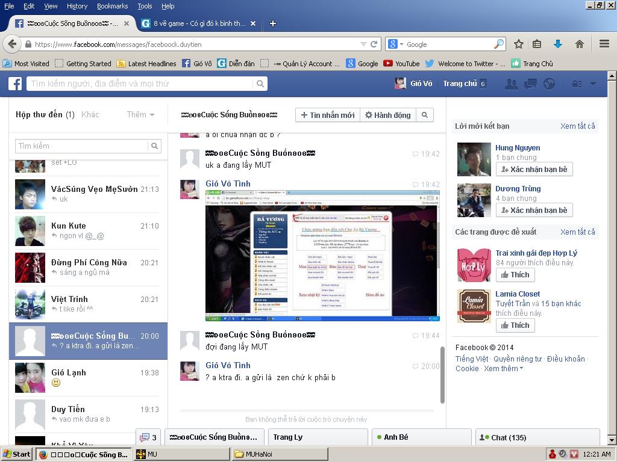Open the Gió Lạnh conversation
Viewport: 617px width, 462px height.
tap(87, 378)
